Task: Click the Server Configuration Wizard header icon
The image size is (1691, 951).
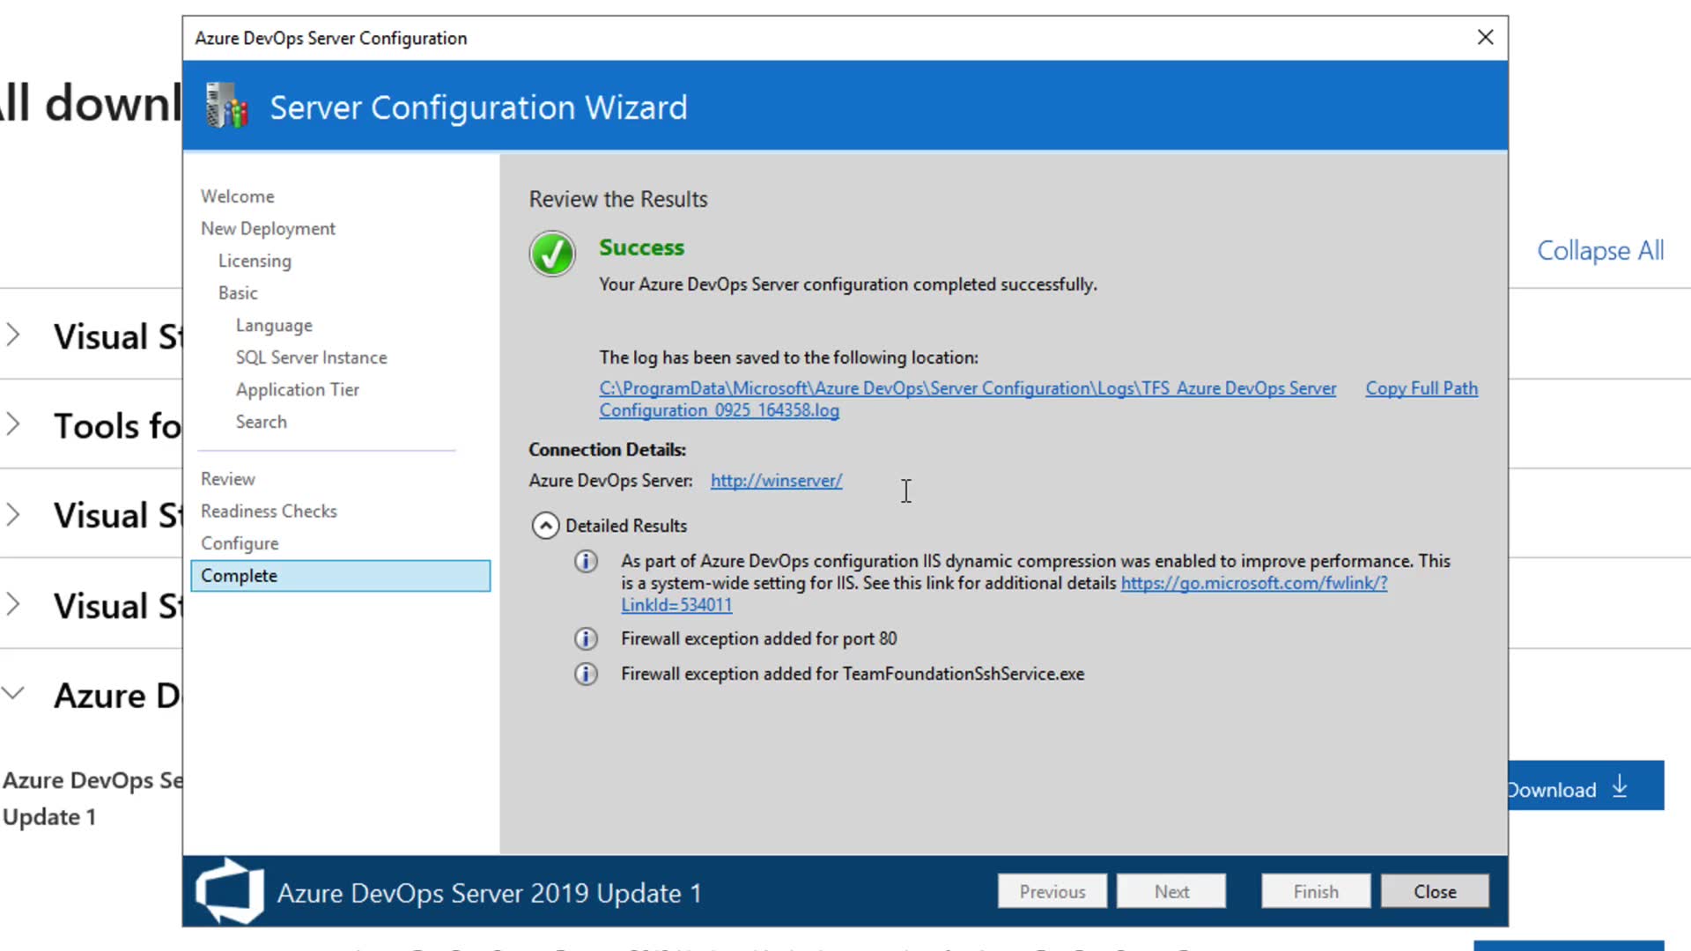Action: 226,107
